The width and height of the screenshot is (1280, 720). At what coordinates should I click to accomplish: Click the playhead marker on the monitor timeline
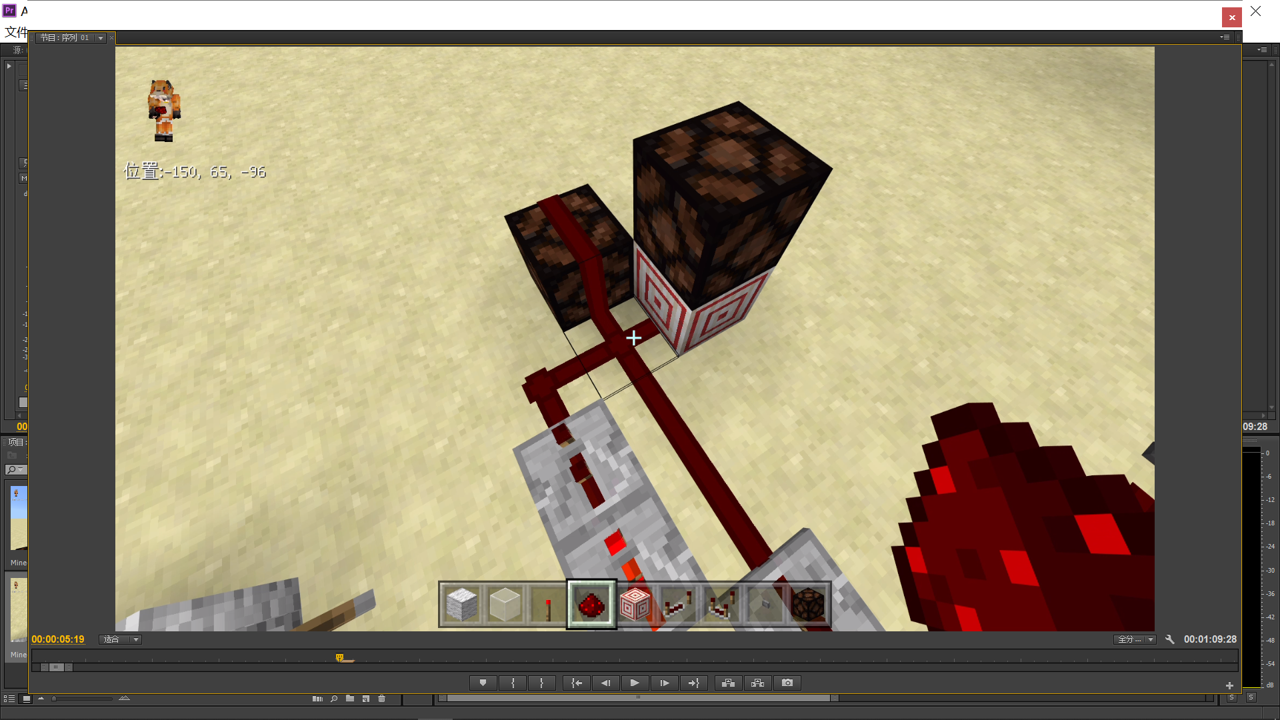point(339,658)
